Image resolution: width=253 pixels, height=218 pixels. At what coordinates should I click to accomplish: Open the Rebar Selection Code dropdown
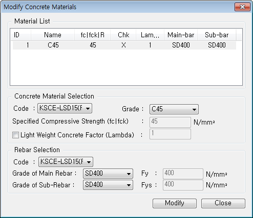point(66,162)
